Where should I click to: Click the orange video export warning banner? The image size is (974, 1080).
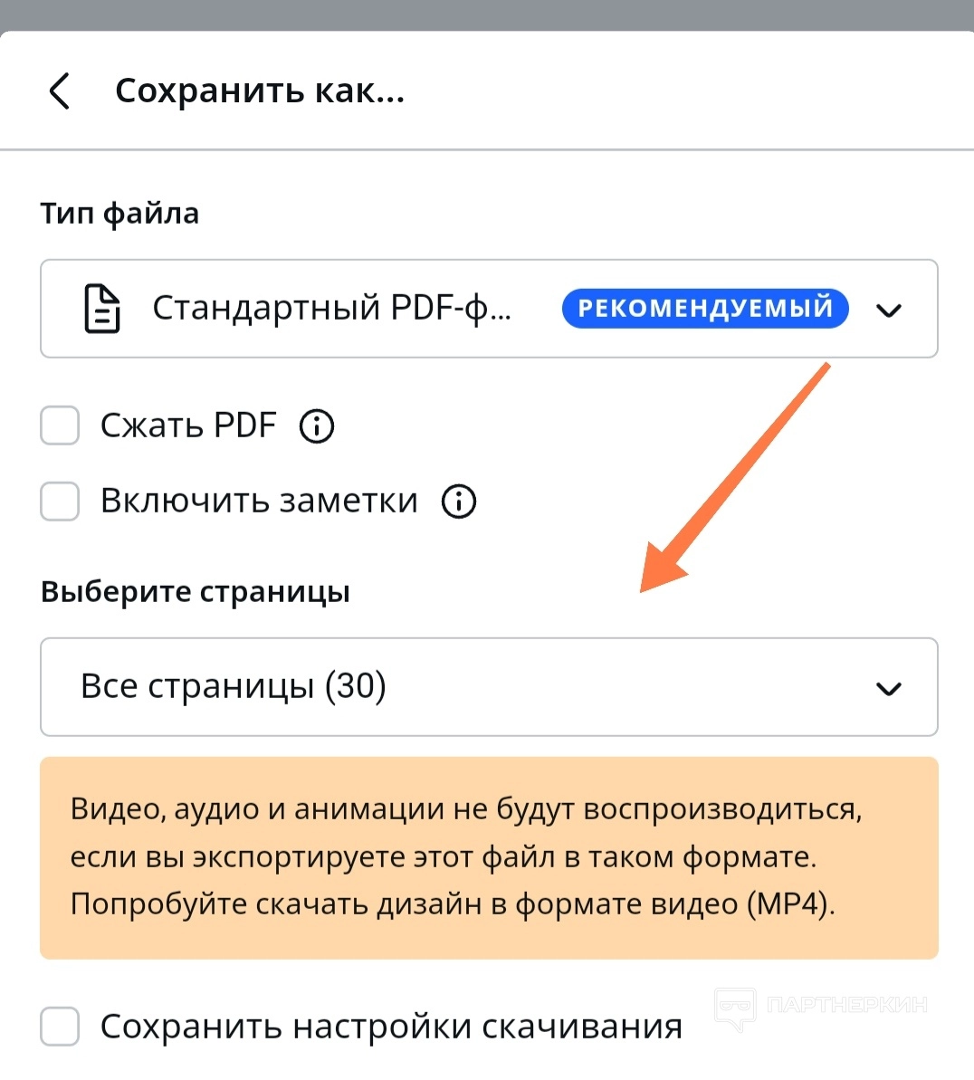(x=489, y=857)
